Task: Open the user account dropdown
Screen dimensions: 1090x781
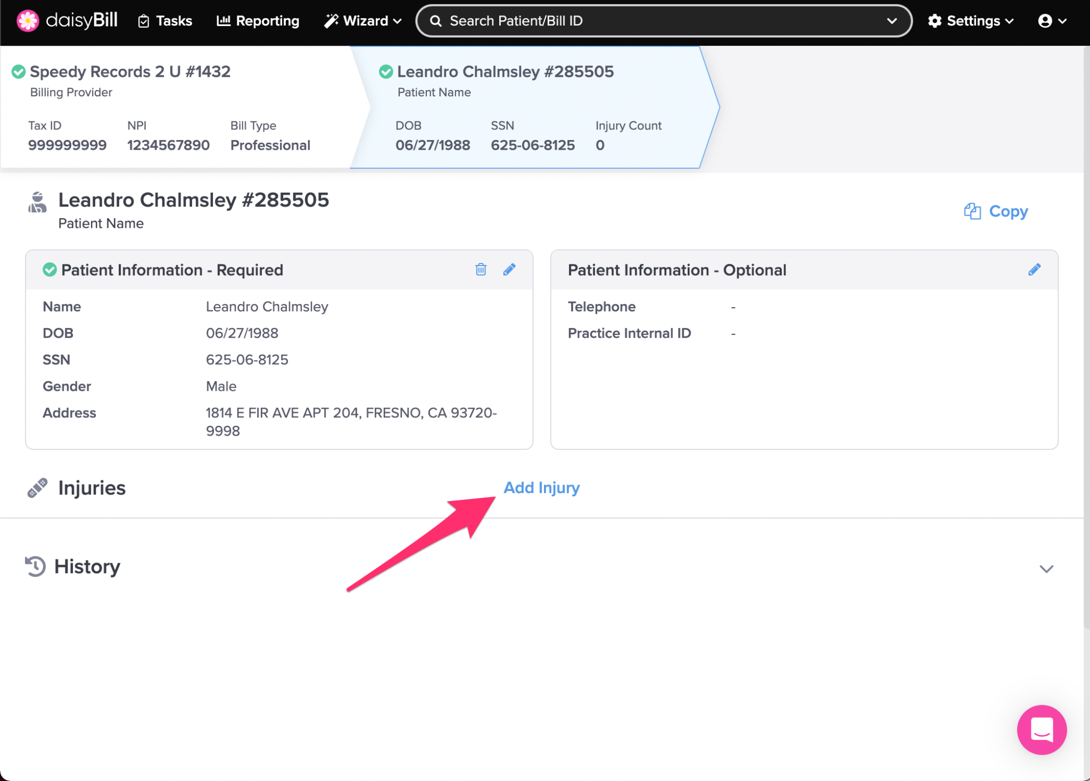Action: (x=1052, y=21)
